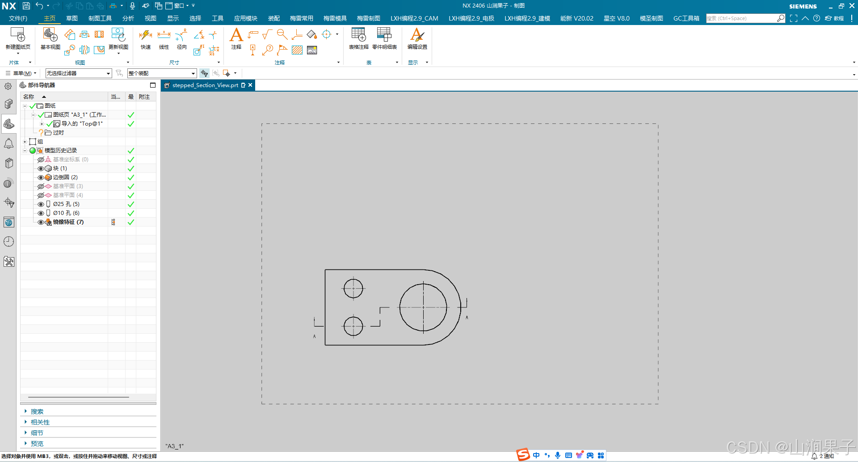
Task: Open the Part Navigator sidebar tab
Action: pyautogui.click(x=9, y=124)
